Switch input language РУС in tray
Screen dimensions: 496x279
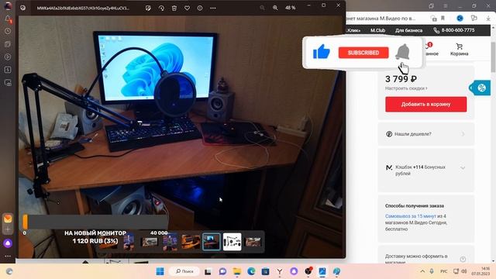(x=444, y=271)
